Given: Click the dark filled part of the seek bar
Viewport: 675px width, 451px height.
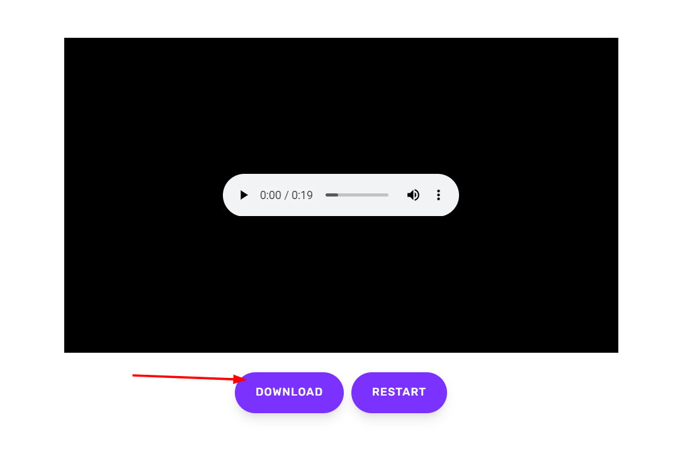Looking at the screenshot, I should click(x=331, y=195).
